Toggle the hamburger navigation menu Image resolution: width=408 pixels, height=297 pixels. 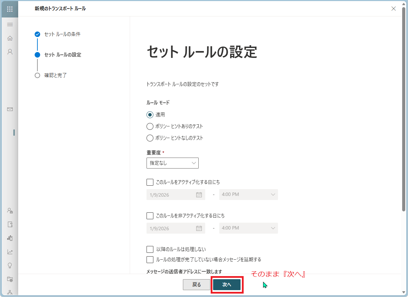(10, 24)
